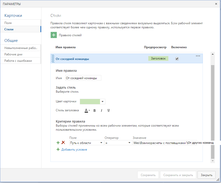Click the Заголовок preview swatch
Viewport: 221px width, 183px height.
point(158,58)
